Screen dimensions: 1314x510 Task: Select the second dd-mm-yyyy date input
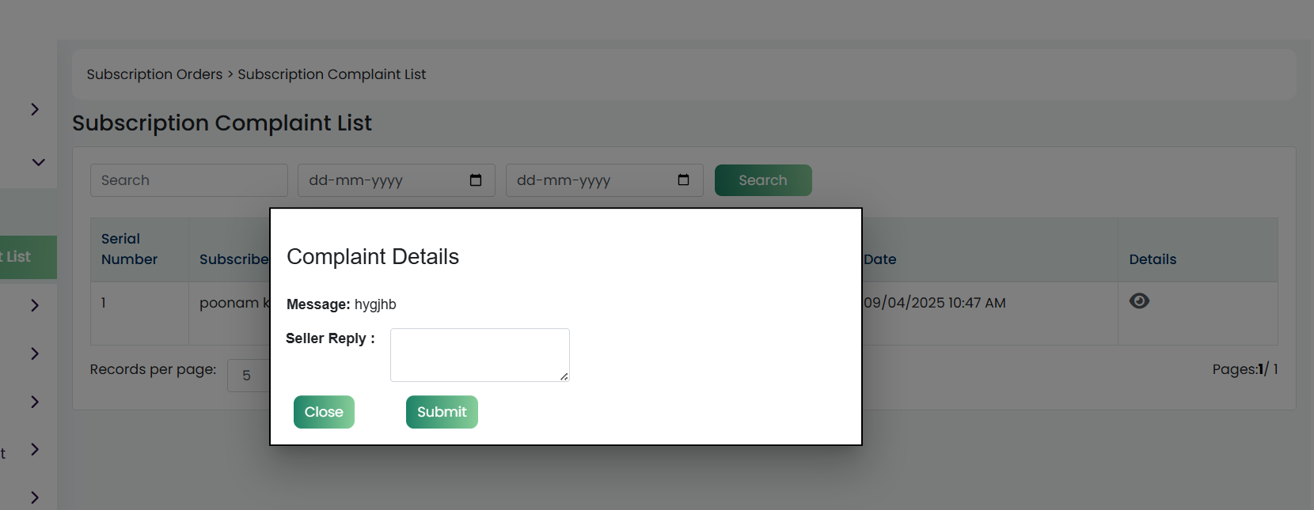pyautogui.click(x=605, y=180)
